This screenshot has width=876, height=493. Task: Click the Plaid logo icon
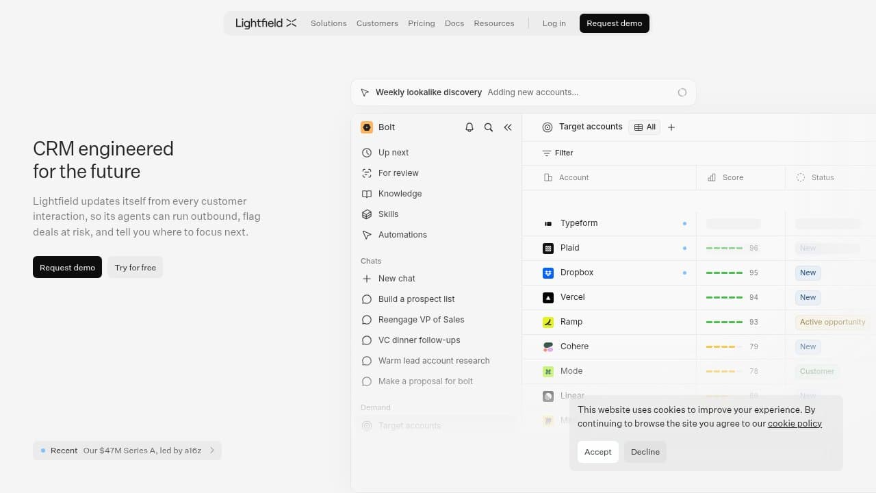pos(548,248)
